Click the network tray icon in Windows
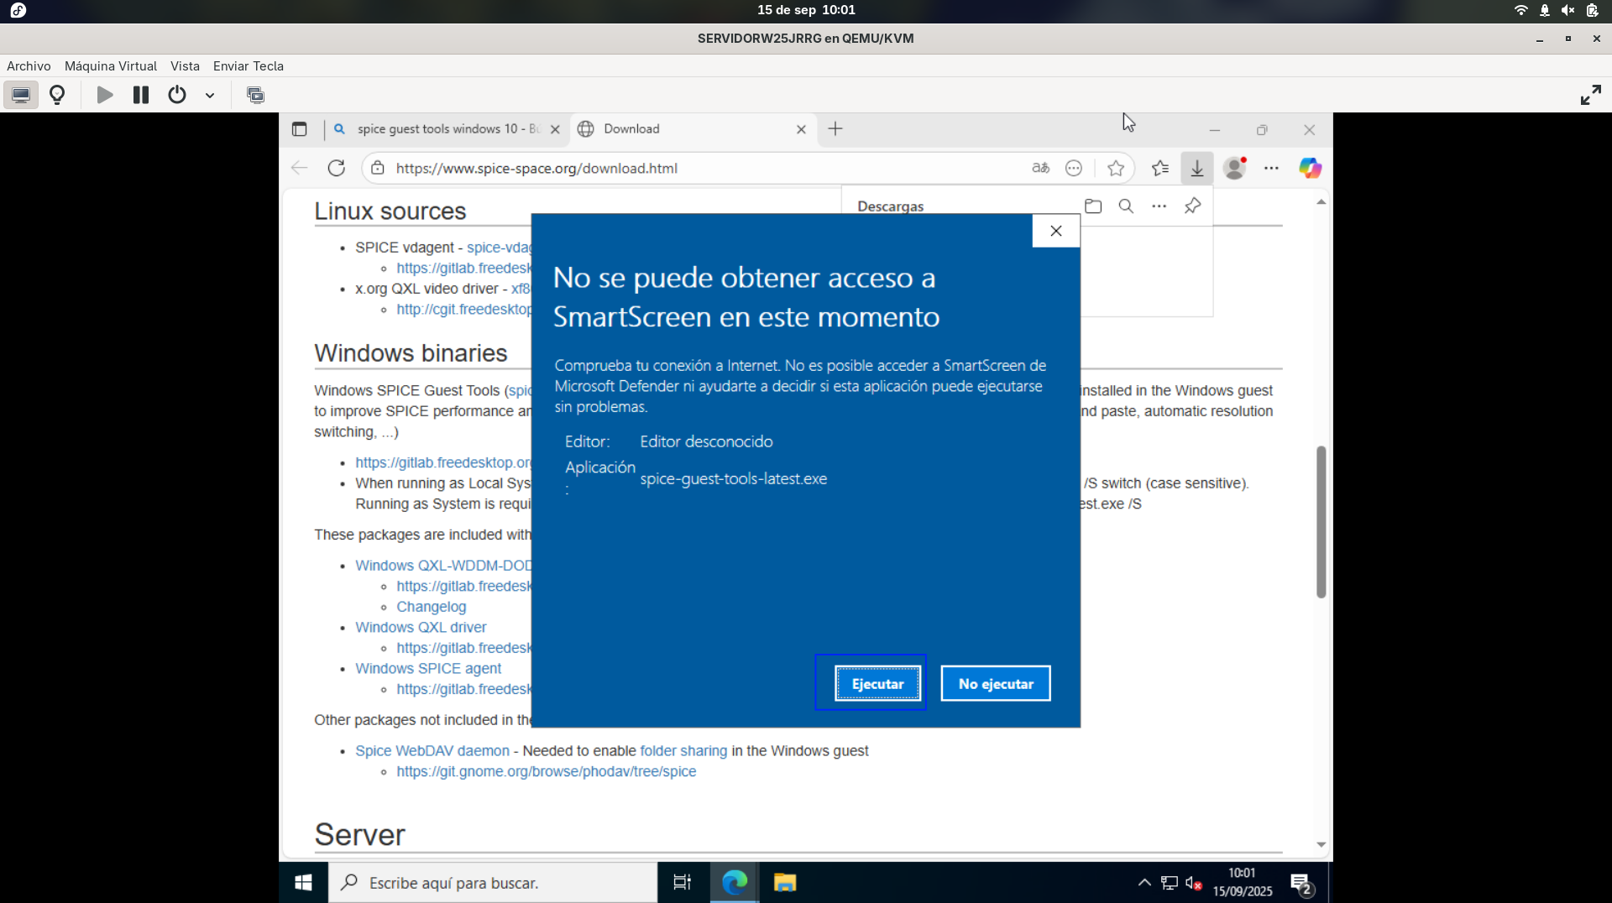 (1169, 883)
